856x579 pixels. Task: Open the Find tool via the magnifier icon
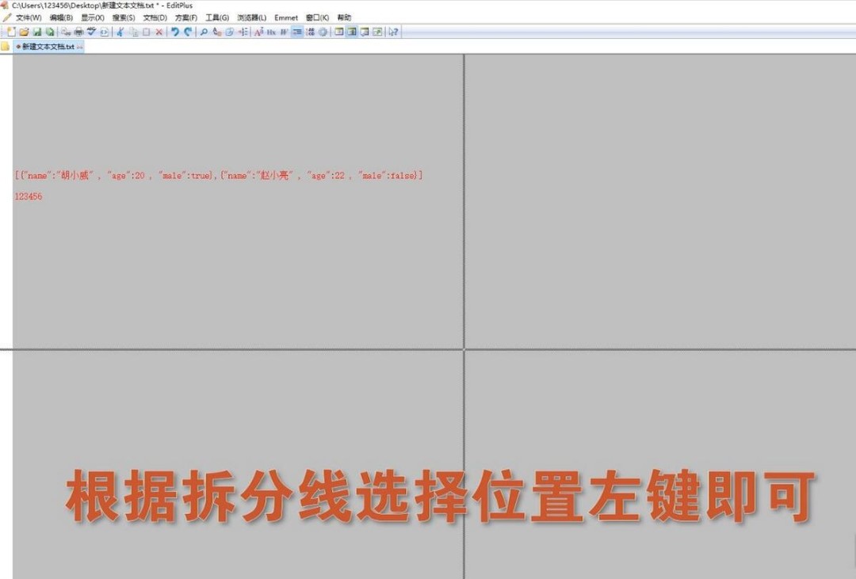(x=203, y=32)
